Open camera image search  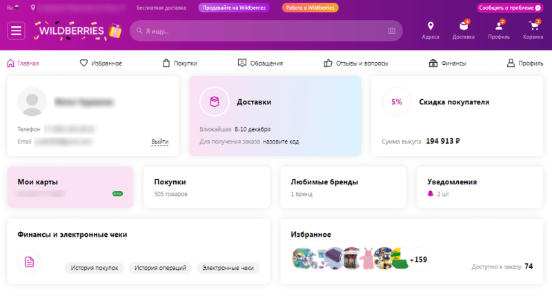coord(391,31)
